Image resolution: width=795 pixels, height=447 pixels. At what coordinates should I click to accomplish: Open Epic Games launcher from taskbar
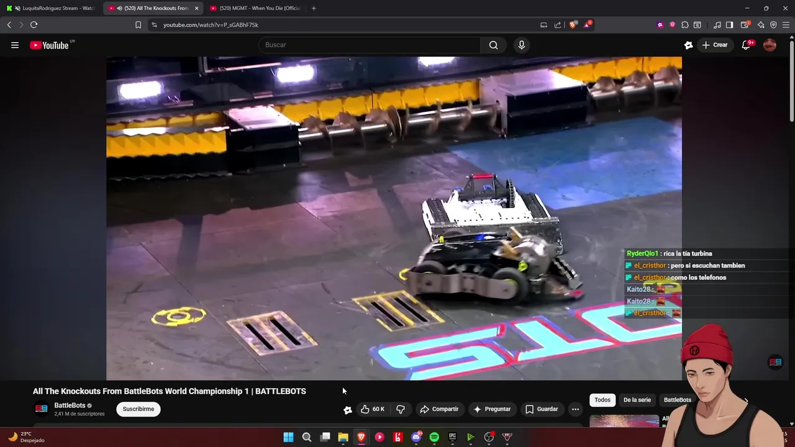pos(452,437)
